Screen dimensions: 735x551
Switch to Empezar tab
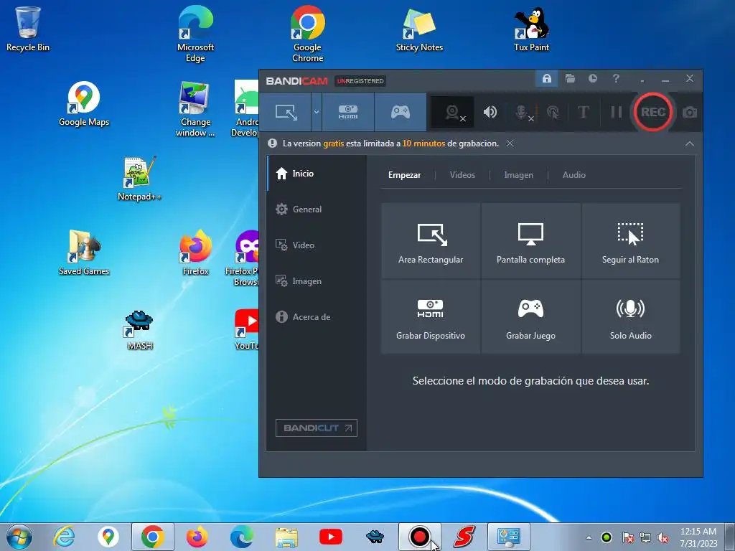point(404,175)
